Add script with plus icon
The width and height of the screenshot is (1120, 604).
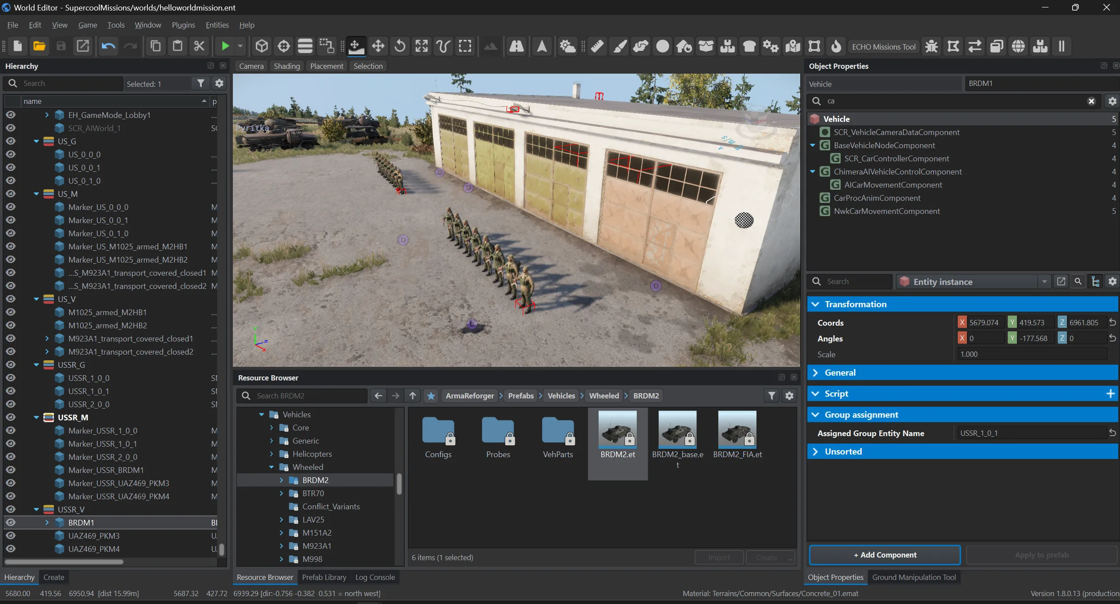pos(1110,394)
